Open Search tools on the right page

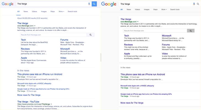175,9
